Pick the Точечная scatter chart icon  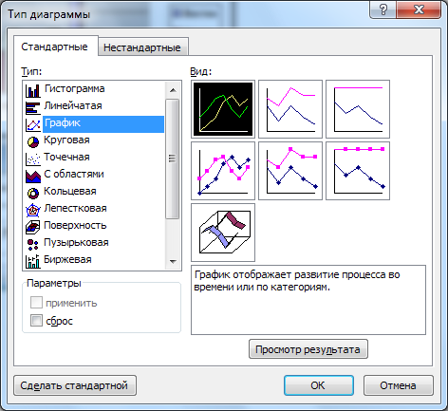33,159
